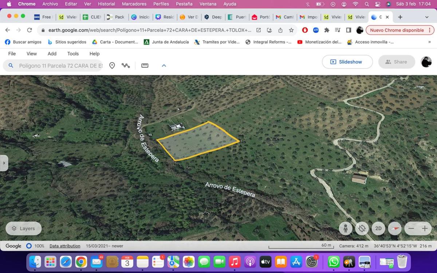Click the zoom out minus button
Viewport: 437px width, 273px height.
point(411,229)
